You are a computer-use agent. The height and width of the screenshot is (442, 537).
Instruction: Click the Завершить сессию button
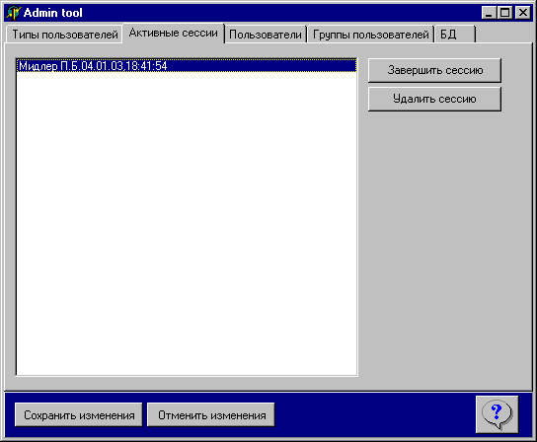(435, 70)
